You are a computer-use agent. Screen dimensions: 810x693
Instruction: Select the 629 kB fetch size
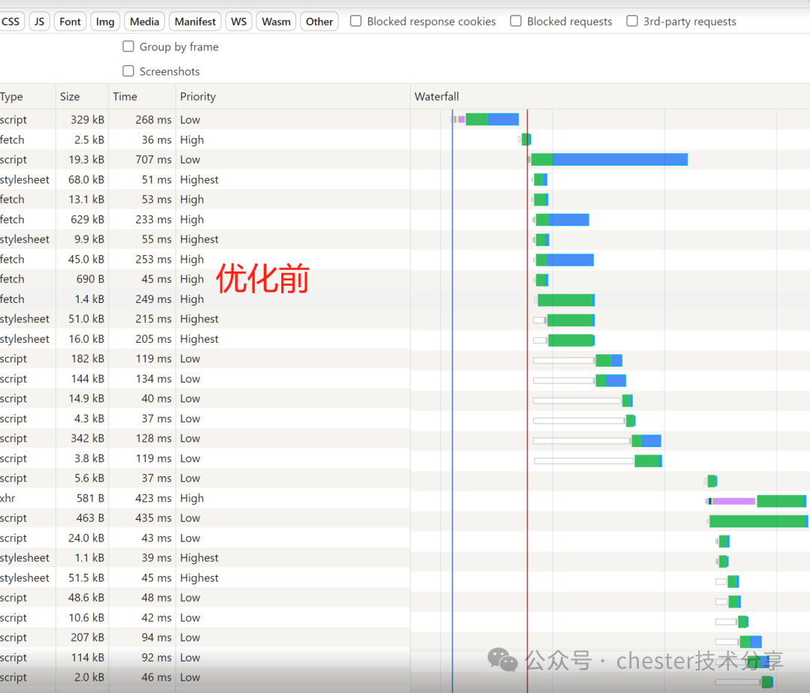pyautogui.click(x=87, y=220)
